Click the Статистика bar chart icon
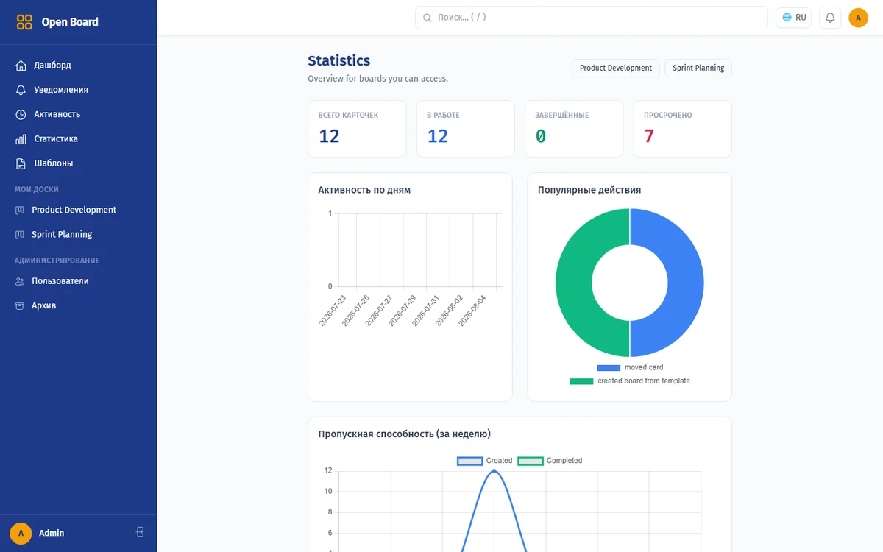This screenshot has width=883, height=552. tap(21, 139)
